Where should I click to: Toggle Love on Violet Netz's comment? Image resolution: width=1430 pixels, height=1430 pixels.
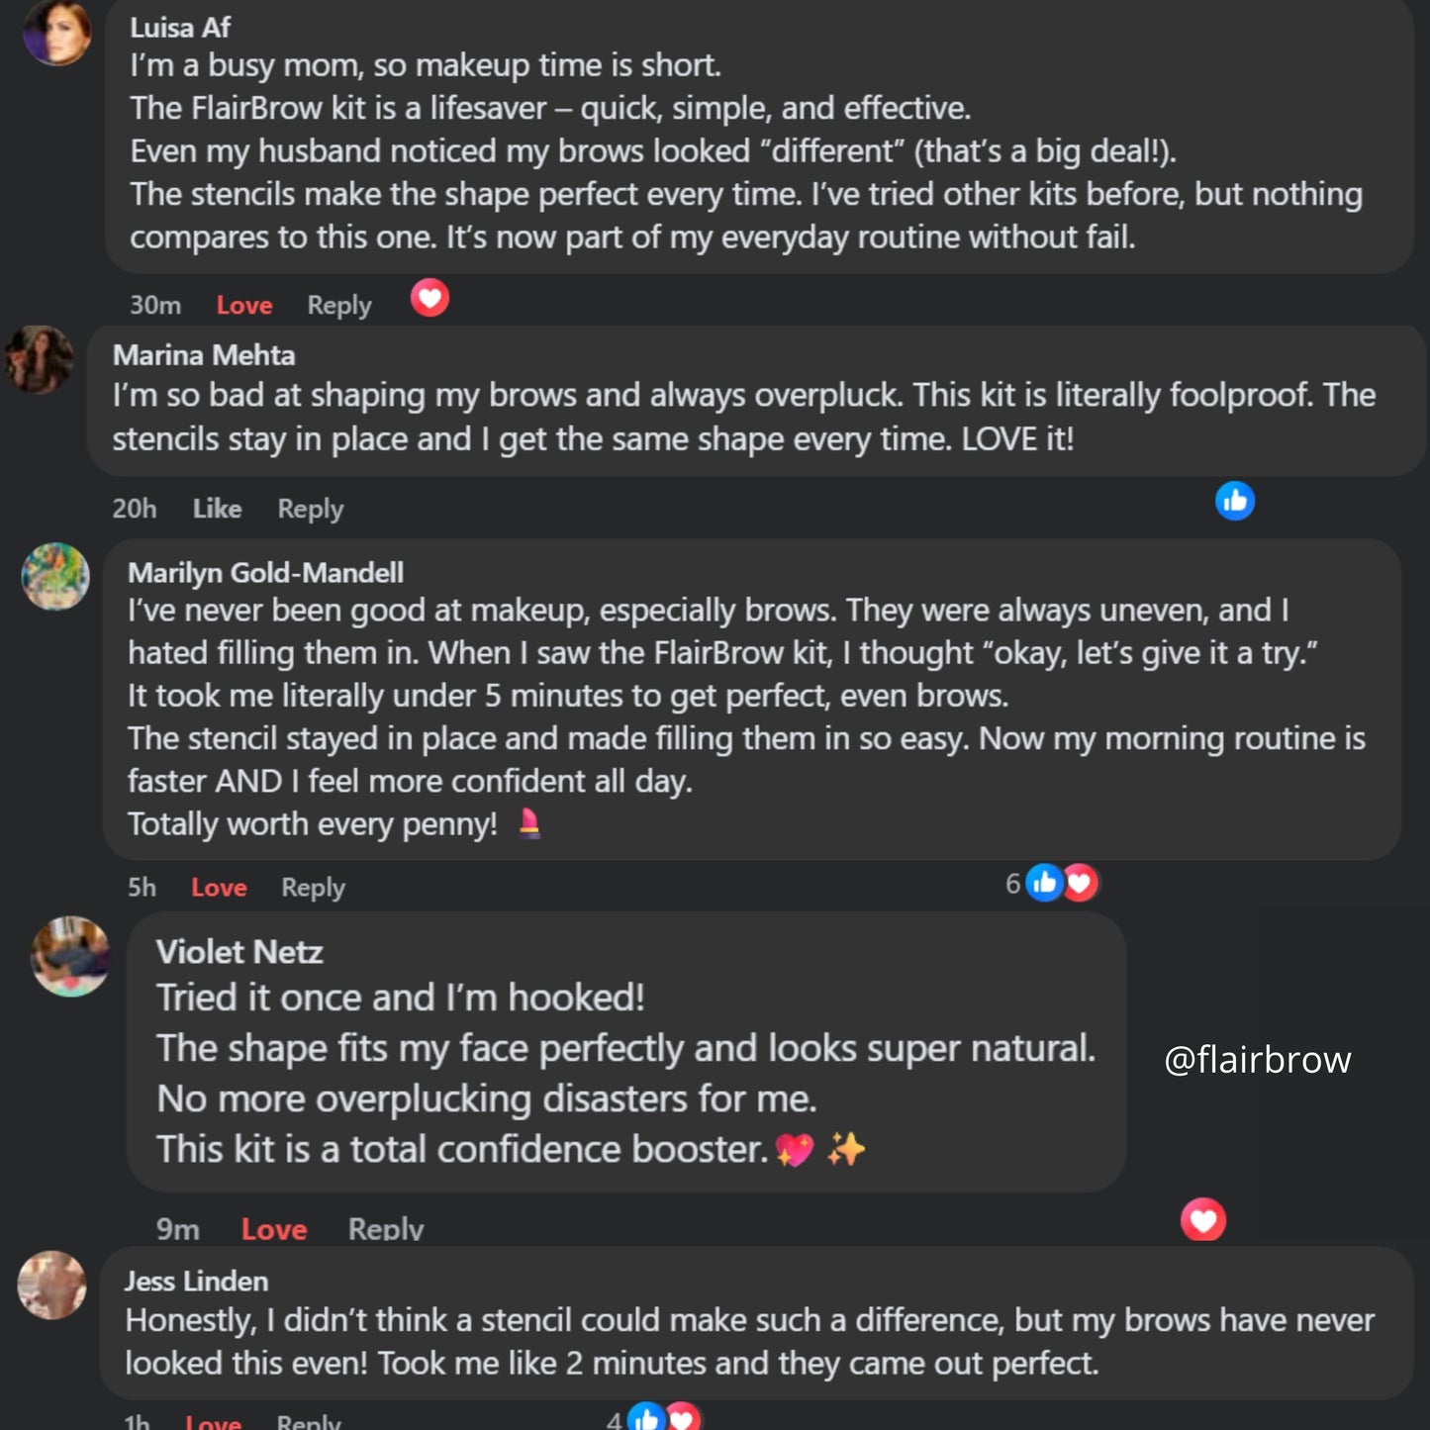(x=274, y=1229)
